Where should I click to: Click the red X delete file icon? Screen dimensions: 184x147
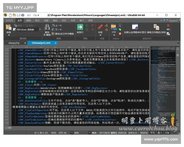168,25
